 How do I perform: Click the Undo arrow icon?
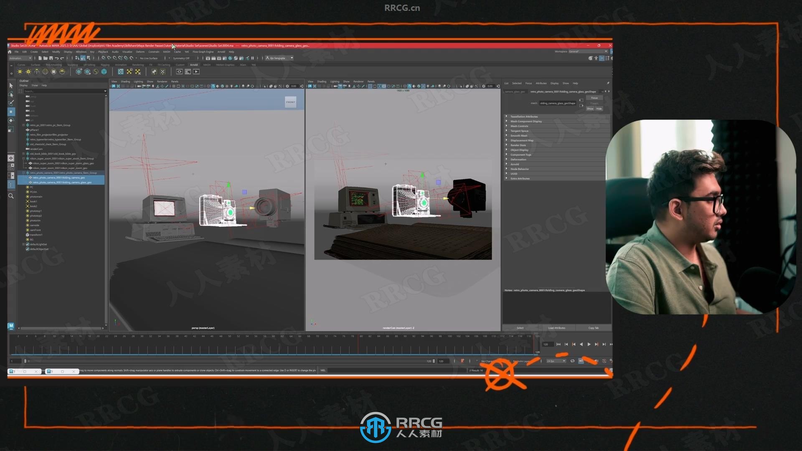click(56, 58)
